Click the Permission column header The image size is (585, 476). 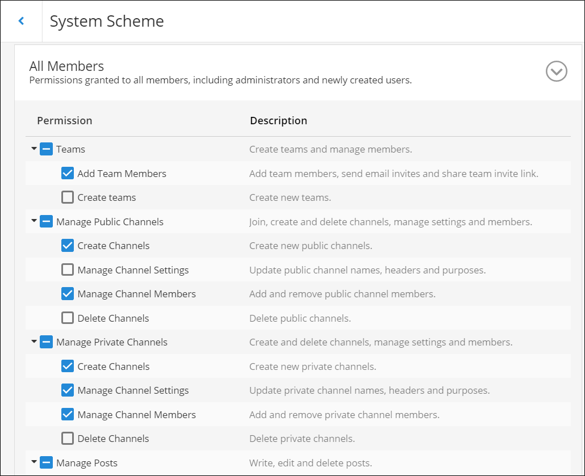coord(65,121)
